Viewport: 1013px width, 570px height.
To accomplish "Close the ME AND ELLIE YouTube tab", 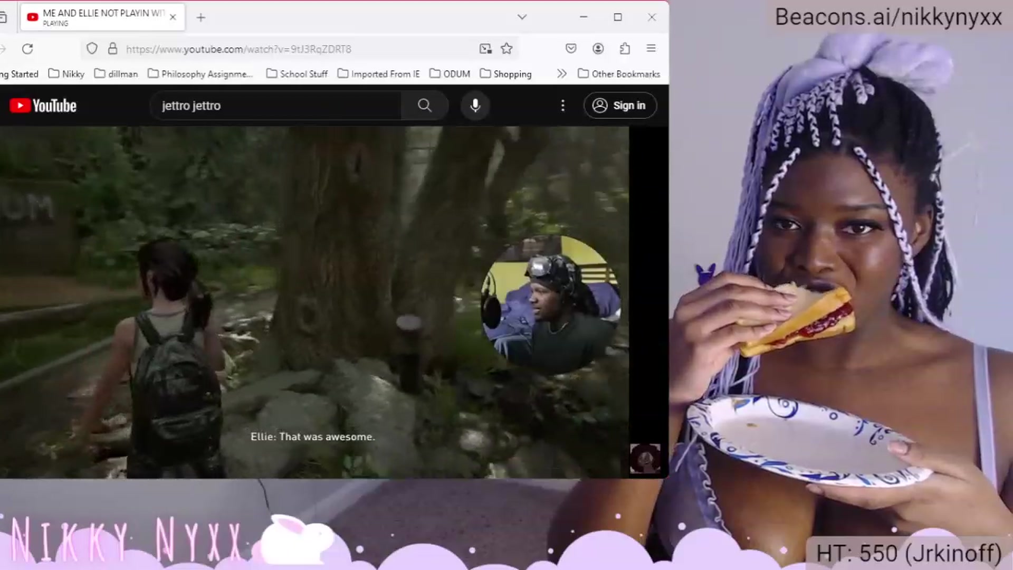I will (x=173, y=17).
